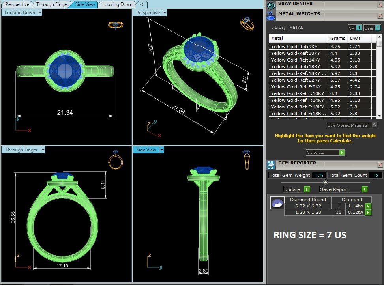This screenshot has height=286, width=384.
Task: Click green arrow on 1.20 X 1.20 row
Action: tap(368, 213)
